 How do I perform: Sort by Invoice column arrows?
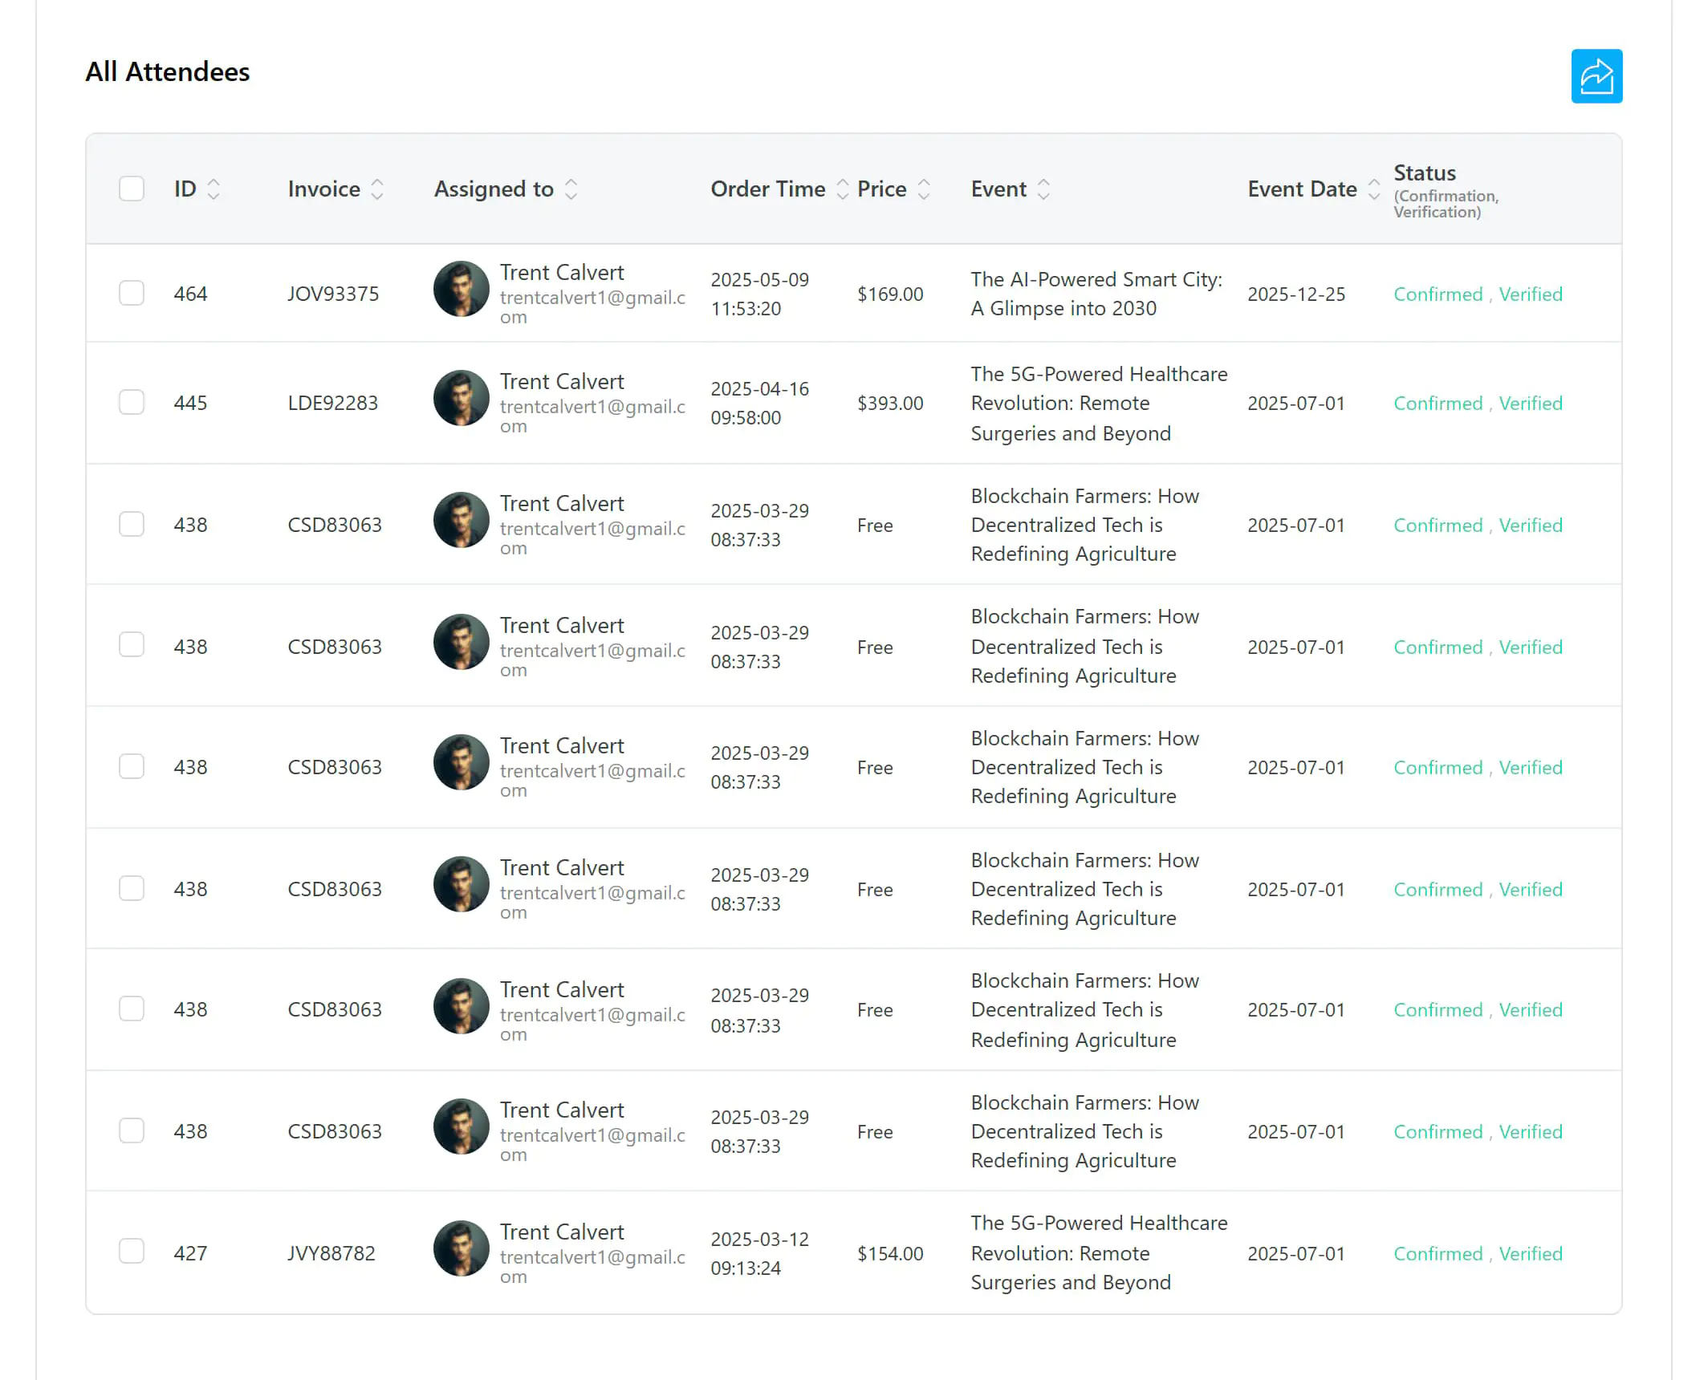377,189
